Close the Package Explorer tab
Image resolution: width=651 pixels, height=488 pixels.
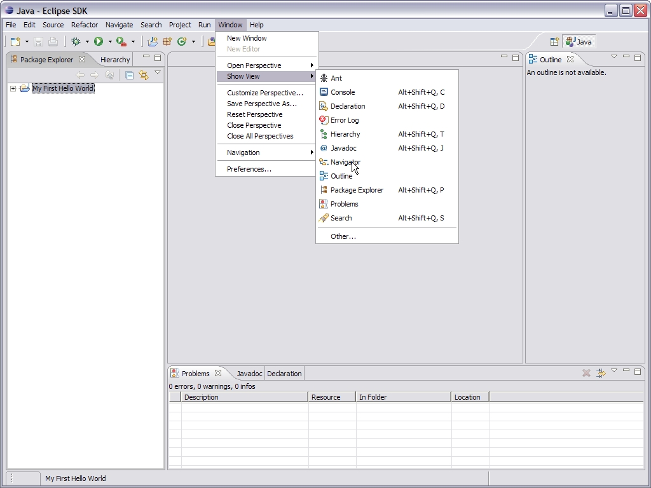pyautogui.click(x=82, y=59)
